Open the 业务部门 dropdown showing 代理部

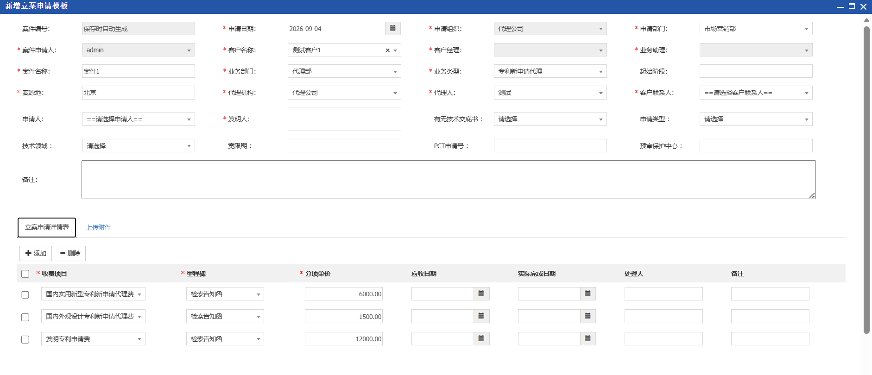[x=344, y=71]
